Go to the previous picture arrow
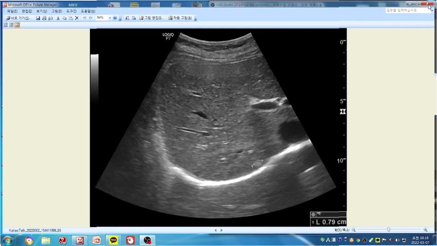 [x=215, y=230]
